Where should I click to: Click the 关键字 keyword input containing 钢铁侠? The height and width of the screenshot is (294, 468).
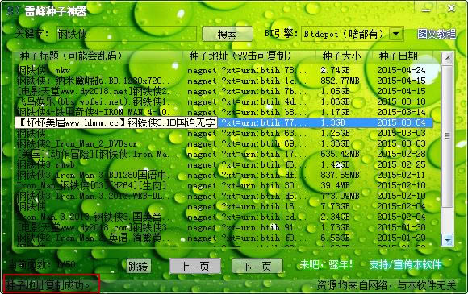click(x=127, y=34)
